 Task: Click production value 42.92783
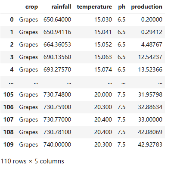[x=150, y=144]
